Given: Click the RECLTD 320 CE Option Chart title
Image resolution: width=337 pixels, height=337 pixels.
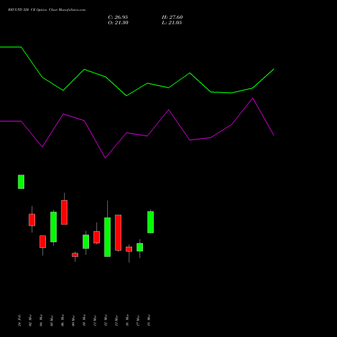Looking at the screenshot, I should click(x=47, y=10).
